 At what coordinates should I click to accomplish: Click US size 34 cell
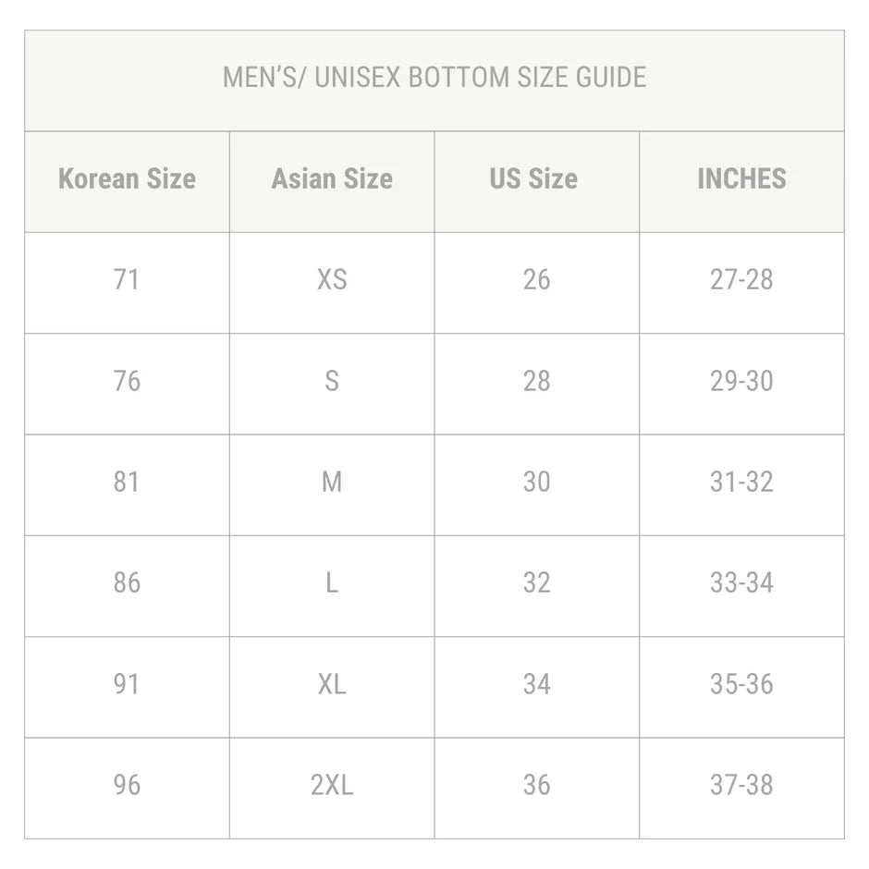click(536, 684)
